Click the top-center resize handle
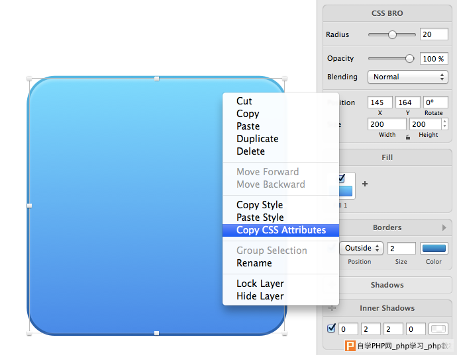This screenshot has width=457, height=355. [157, 79]
